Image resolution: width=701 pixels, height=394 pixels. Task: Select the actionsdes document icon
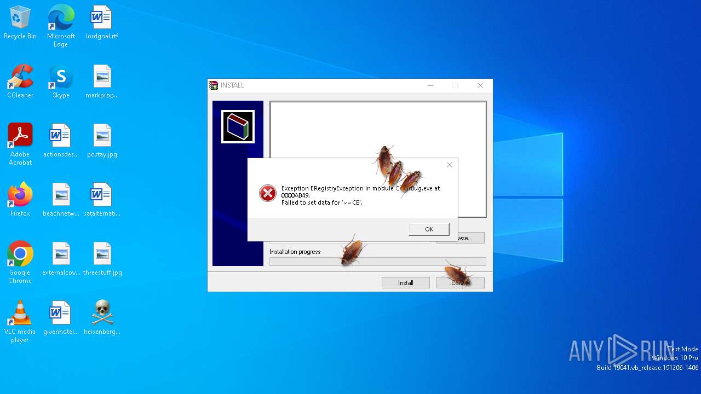click(x=61, y=141)
